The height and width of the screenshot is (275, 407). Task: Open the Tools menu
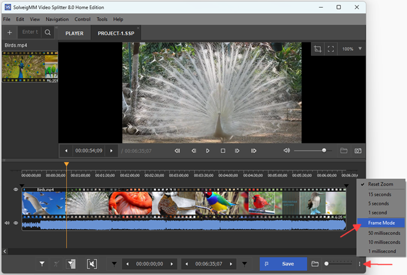[x=102, y=19]
